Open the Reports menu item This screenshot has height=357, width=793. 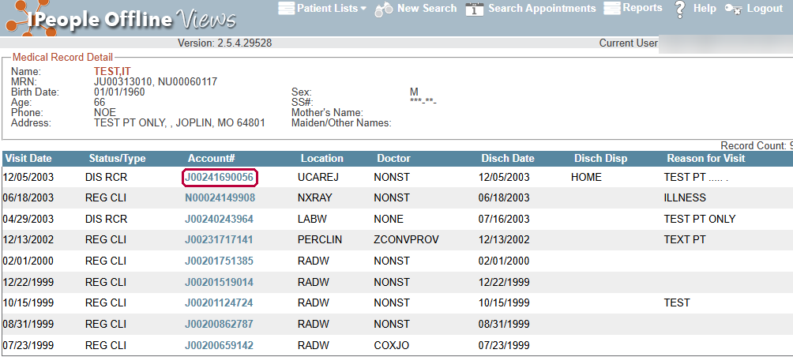coord(642,8)
